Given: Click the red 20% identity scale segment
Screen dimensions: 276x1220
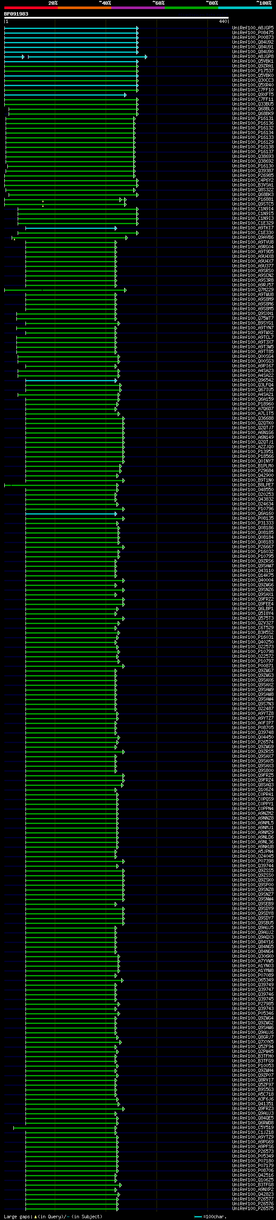Looking at the screenshot, I should click(31, 8).
